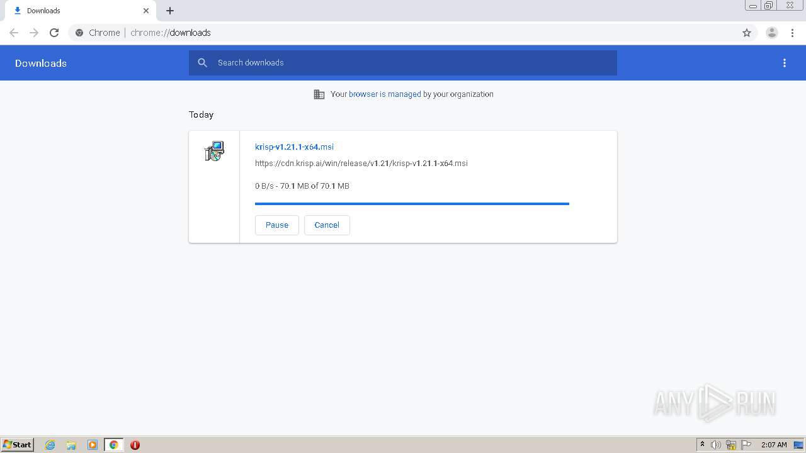The height and width of the screenshot is (453, 806).
Task: Click the 'Today' date heading
Action: coord(201,115)
